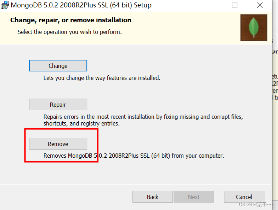This screenshot has width=278, height=210.
Task: Select Remove to uninstall MongoDB
Action: 58,144
